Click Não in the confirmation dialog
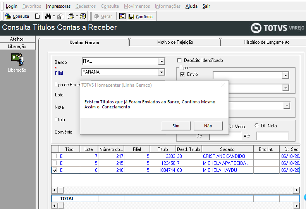The height and width of the screenshot is (209, 306). point(208,126)
